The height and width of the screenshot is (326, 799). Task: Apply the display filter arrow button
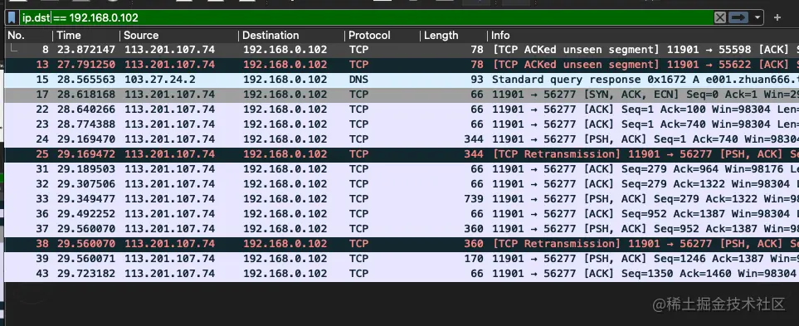pos(738,17)
